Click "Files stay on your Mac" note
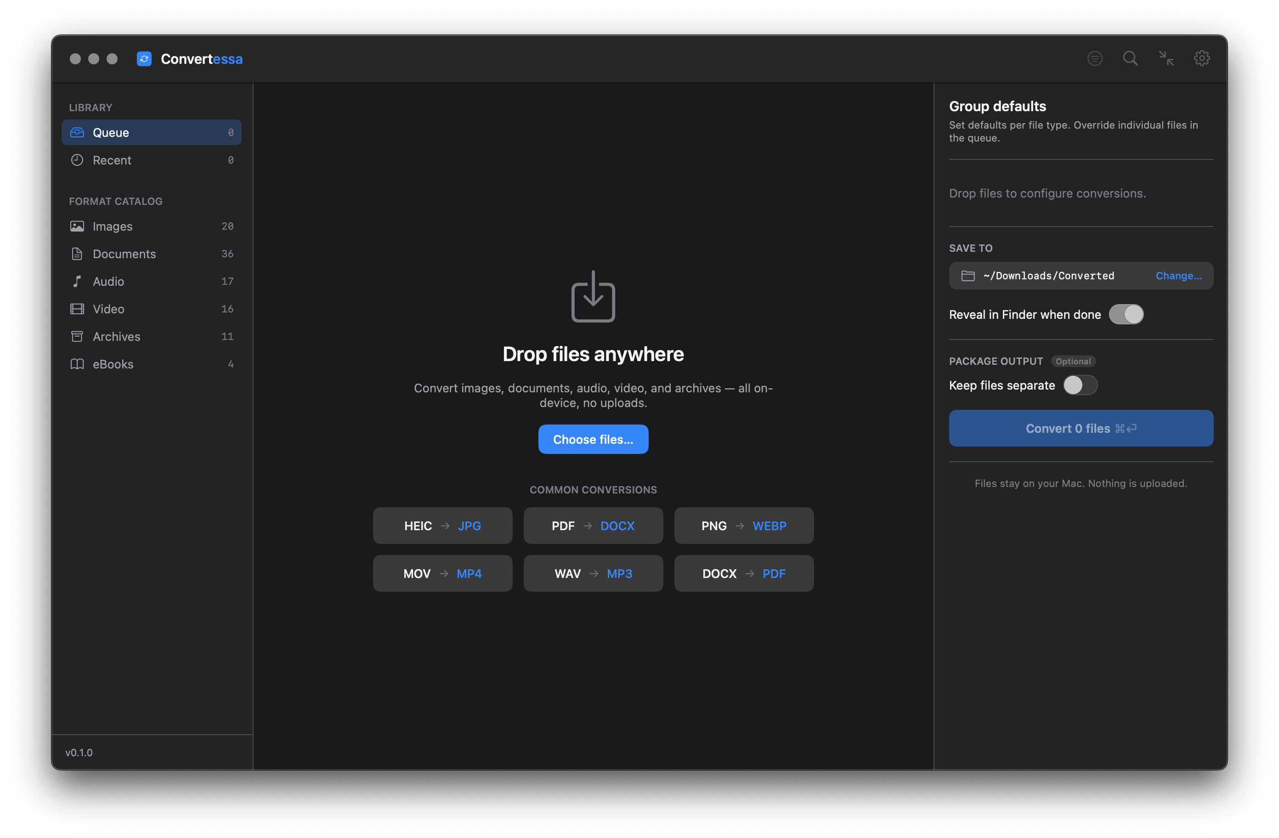 [1081, 483]
